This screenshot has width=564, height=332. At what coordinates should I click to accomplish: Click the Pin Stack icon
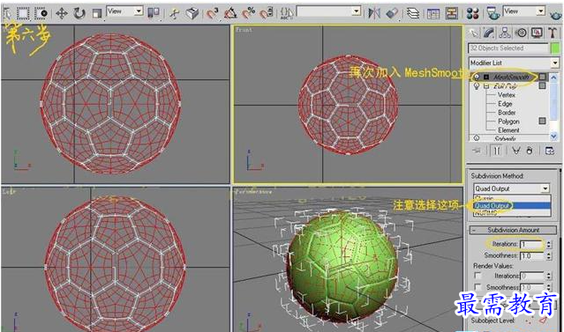[x=477, y=151]
